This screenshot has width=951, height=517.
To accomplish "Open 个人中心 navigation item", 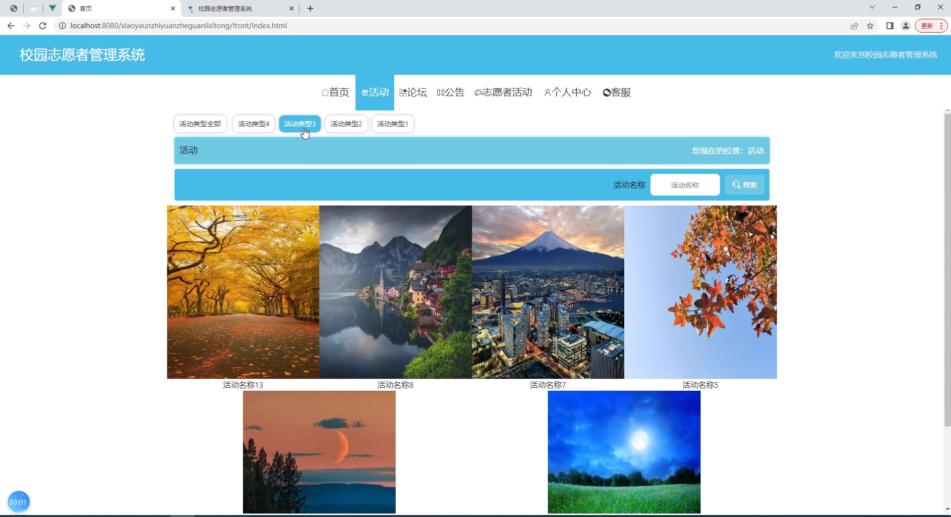I will pos(568,93).
